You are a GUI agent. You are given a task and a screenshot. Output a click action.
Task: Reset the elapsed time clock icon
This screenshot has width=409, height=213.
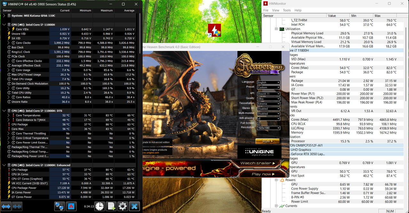99,206
